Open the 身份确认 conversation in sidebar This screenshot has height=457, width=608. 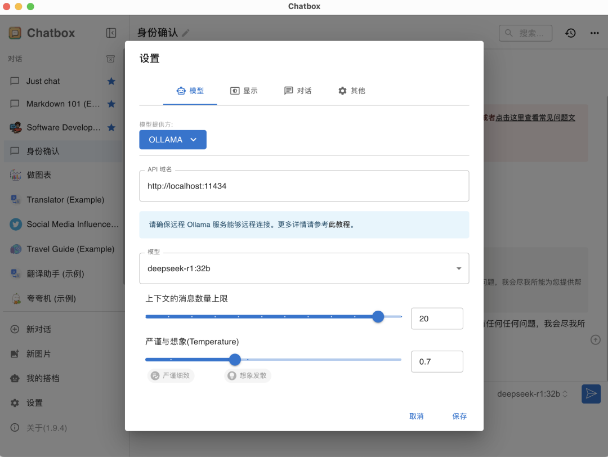pyautogui.click(x=63, y=151)
